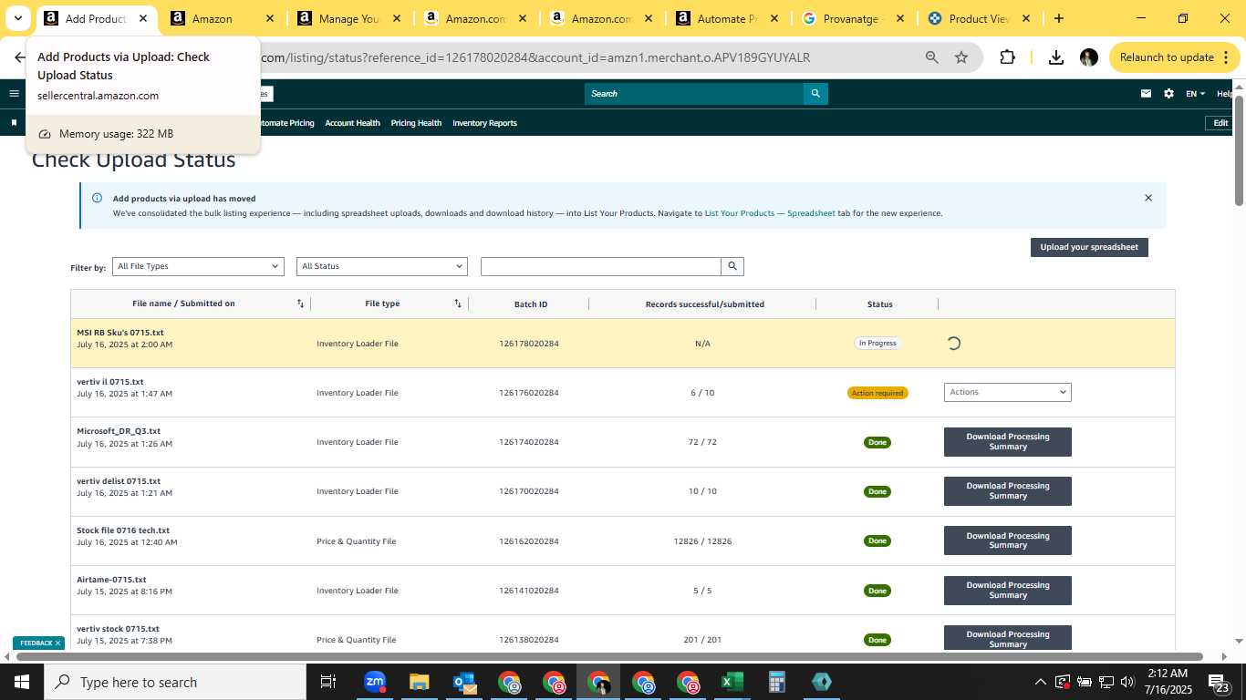Screen dimensions: 1246x700
Task: Open Excel from the taskbar
Action: point(732,682)
